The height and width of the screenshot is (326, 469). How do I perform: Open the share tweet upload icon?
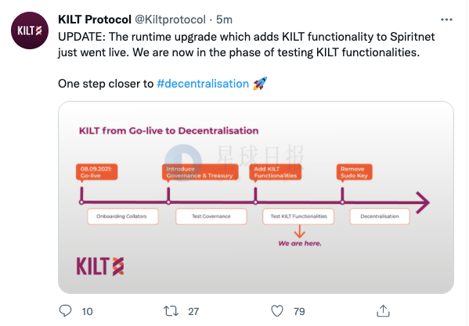383,310
